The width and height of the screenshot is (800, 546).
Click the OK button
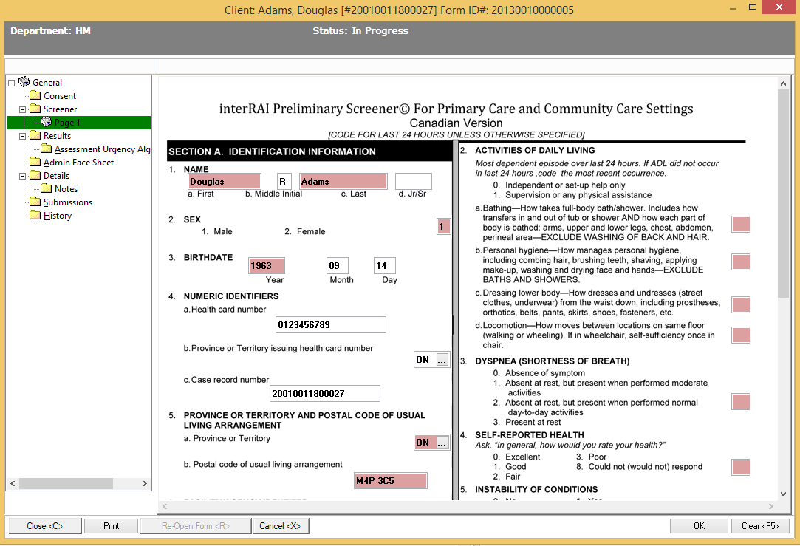click(x=699, y=525)
